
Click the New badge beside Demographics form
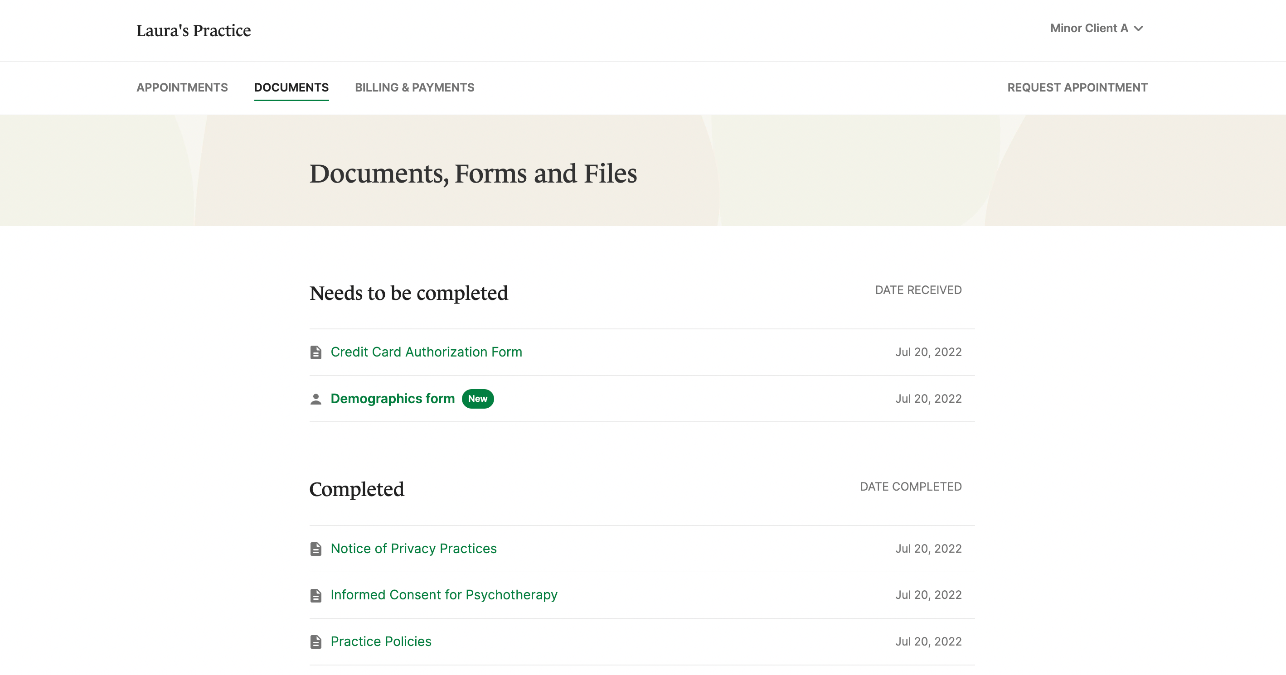(x=478, y=399)
